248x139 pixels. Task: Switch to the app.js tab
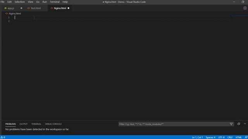tap(11, 8)
